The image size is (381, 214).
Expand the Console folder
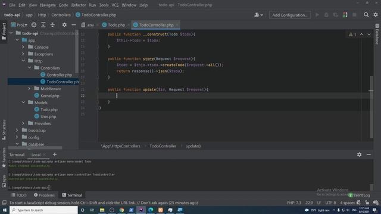[23, 47]
